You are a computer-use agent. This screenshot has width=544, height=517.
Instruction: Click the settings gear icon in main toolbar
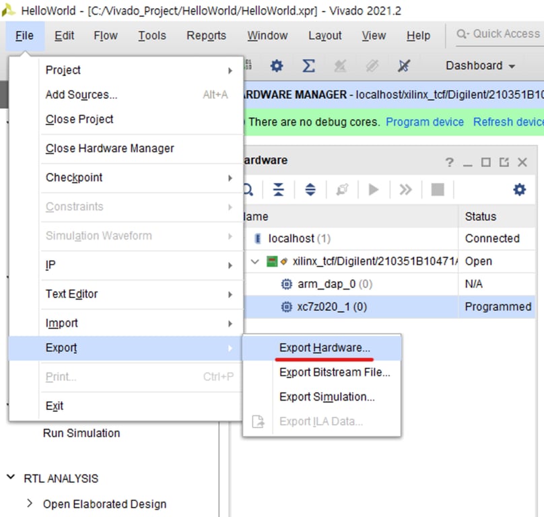tap(277, 65)
